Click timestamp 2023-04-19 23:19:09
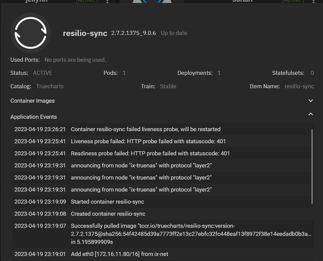Screen dimensions: 323x261 click(40, 202)
